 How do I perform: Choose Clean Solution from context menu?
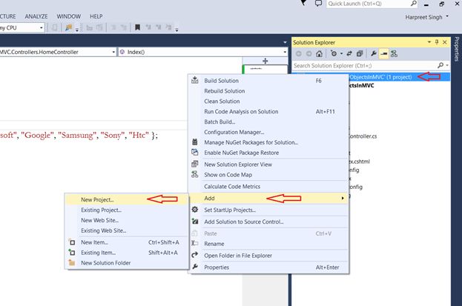pyautogui.click(x=268, y=102)
